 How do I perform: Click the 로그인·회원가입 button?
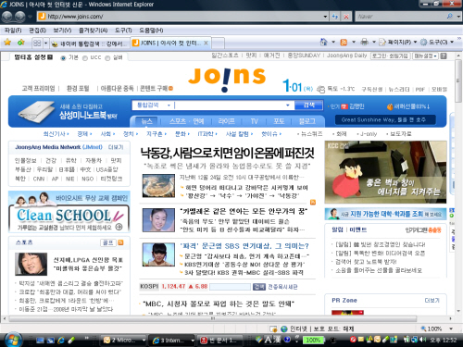[x=390, y=56]
